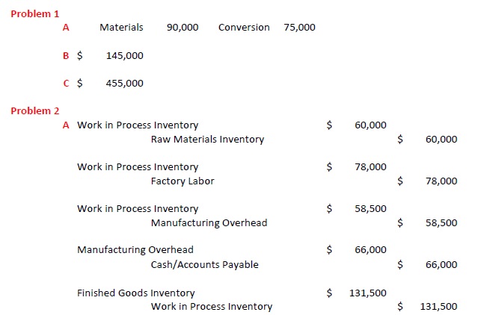Click the Finished Goods Inventory entry
The width and height of the screenshot is (478, 315).
point(135,293)
